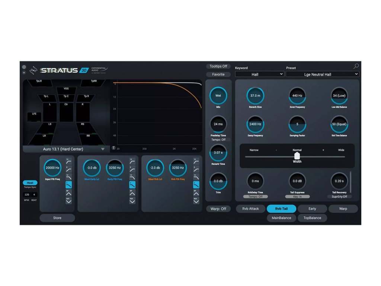Toggle the Tooltips Off button
Viewport: 381px width, 286px height.
click(x=218, y=66)
